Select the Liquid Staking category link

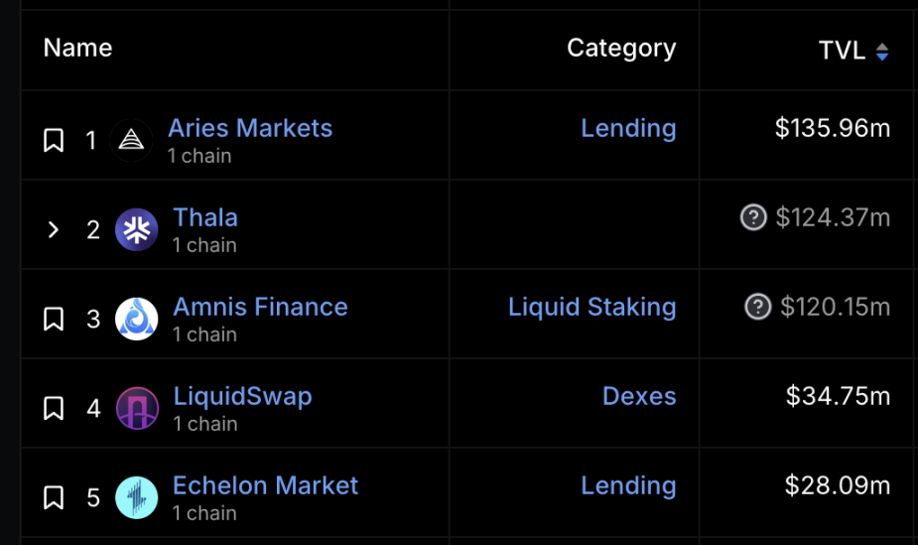591,307
